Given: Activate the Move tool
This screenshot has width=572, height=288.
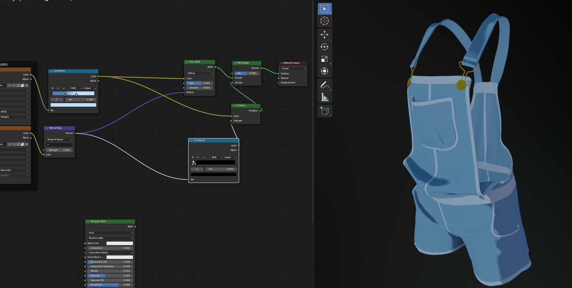Looking at the screenshot, I should point(325,35).
